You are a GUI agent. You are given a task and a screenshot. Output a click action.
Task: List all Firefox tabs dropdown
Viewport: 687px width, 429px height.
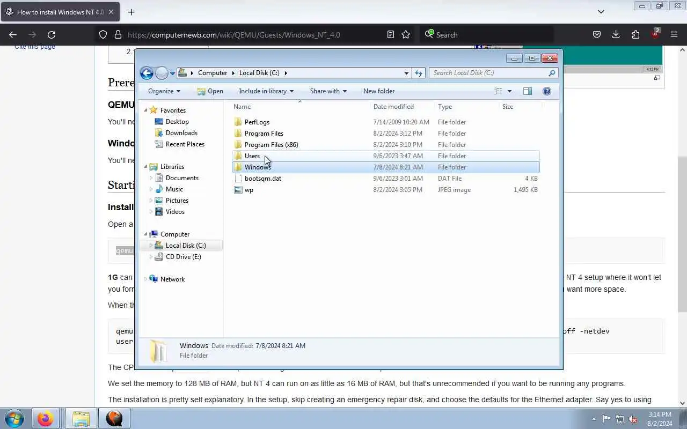pos(601,12)
